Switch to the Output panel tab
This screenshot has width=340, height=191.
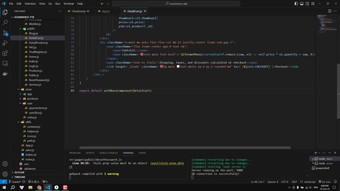90,153
